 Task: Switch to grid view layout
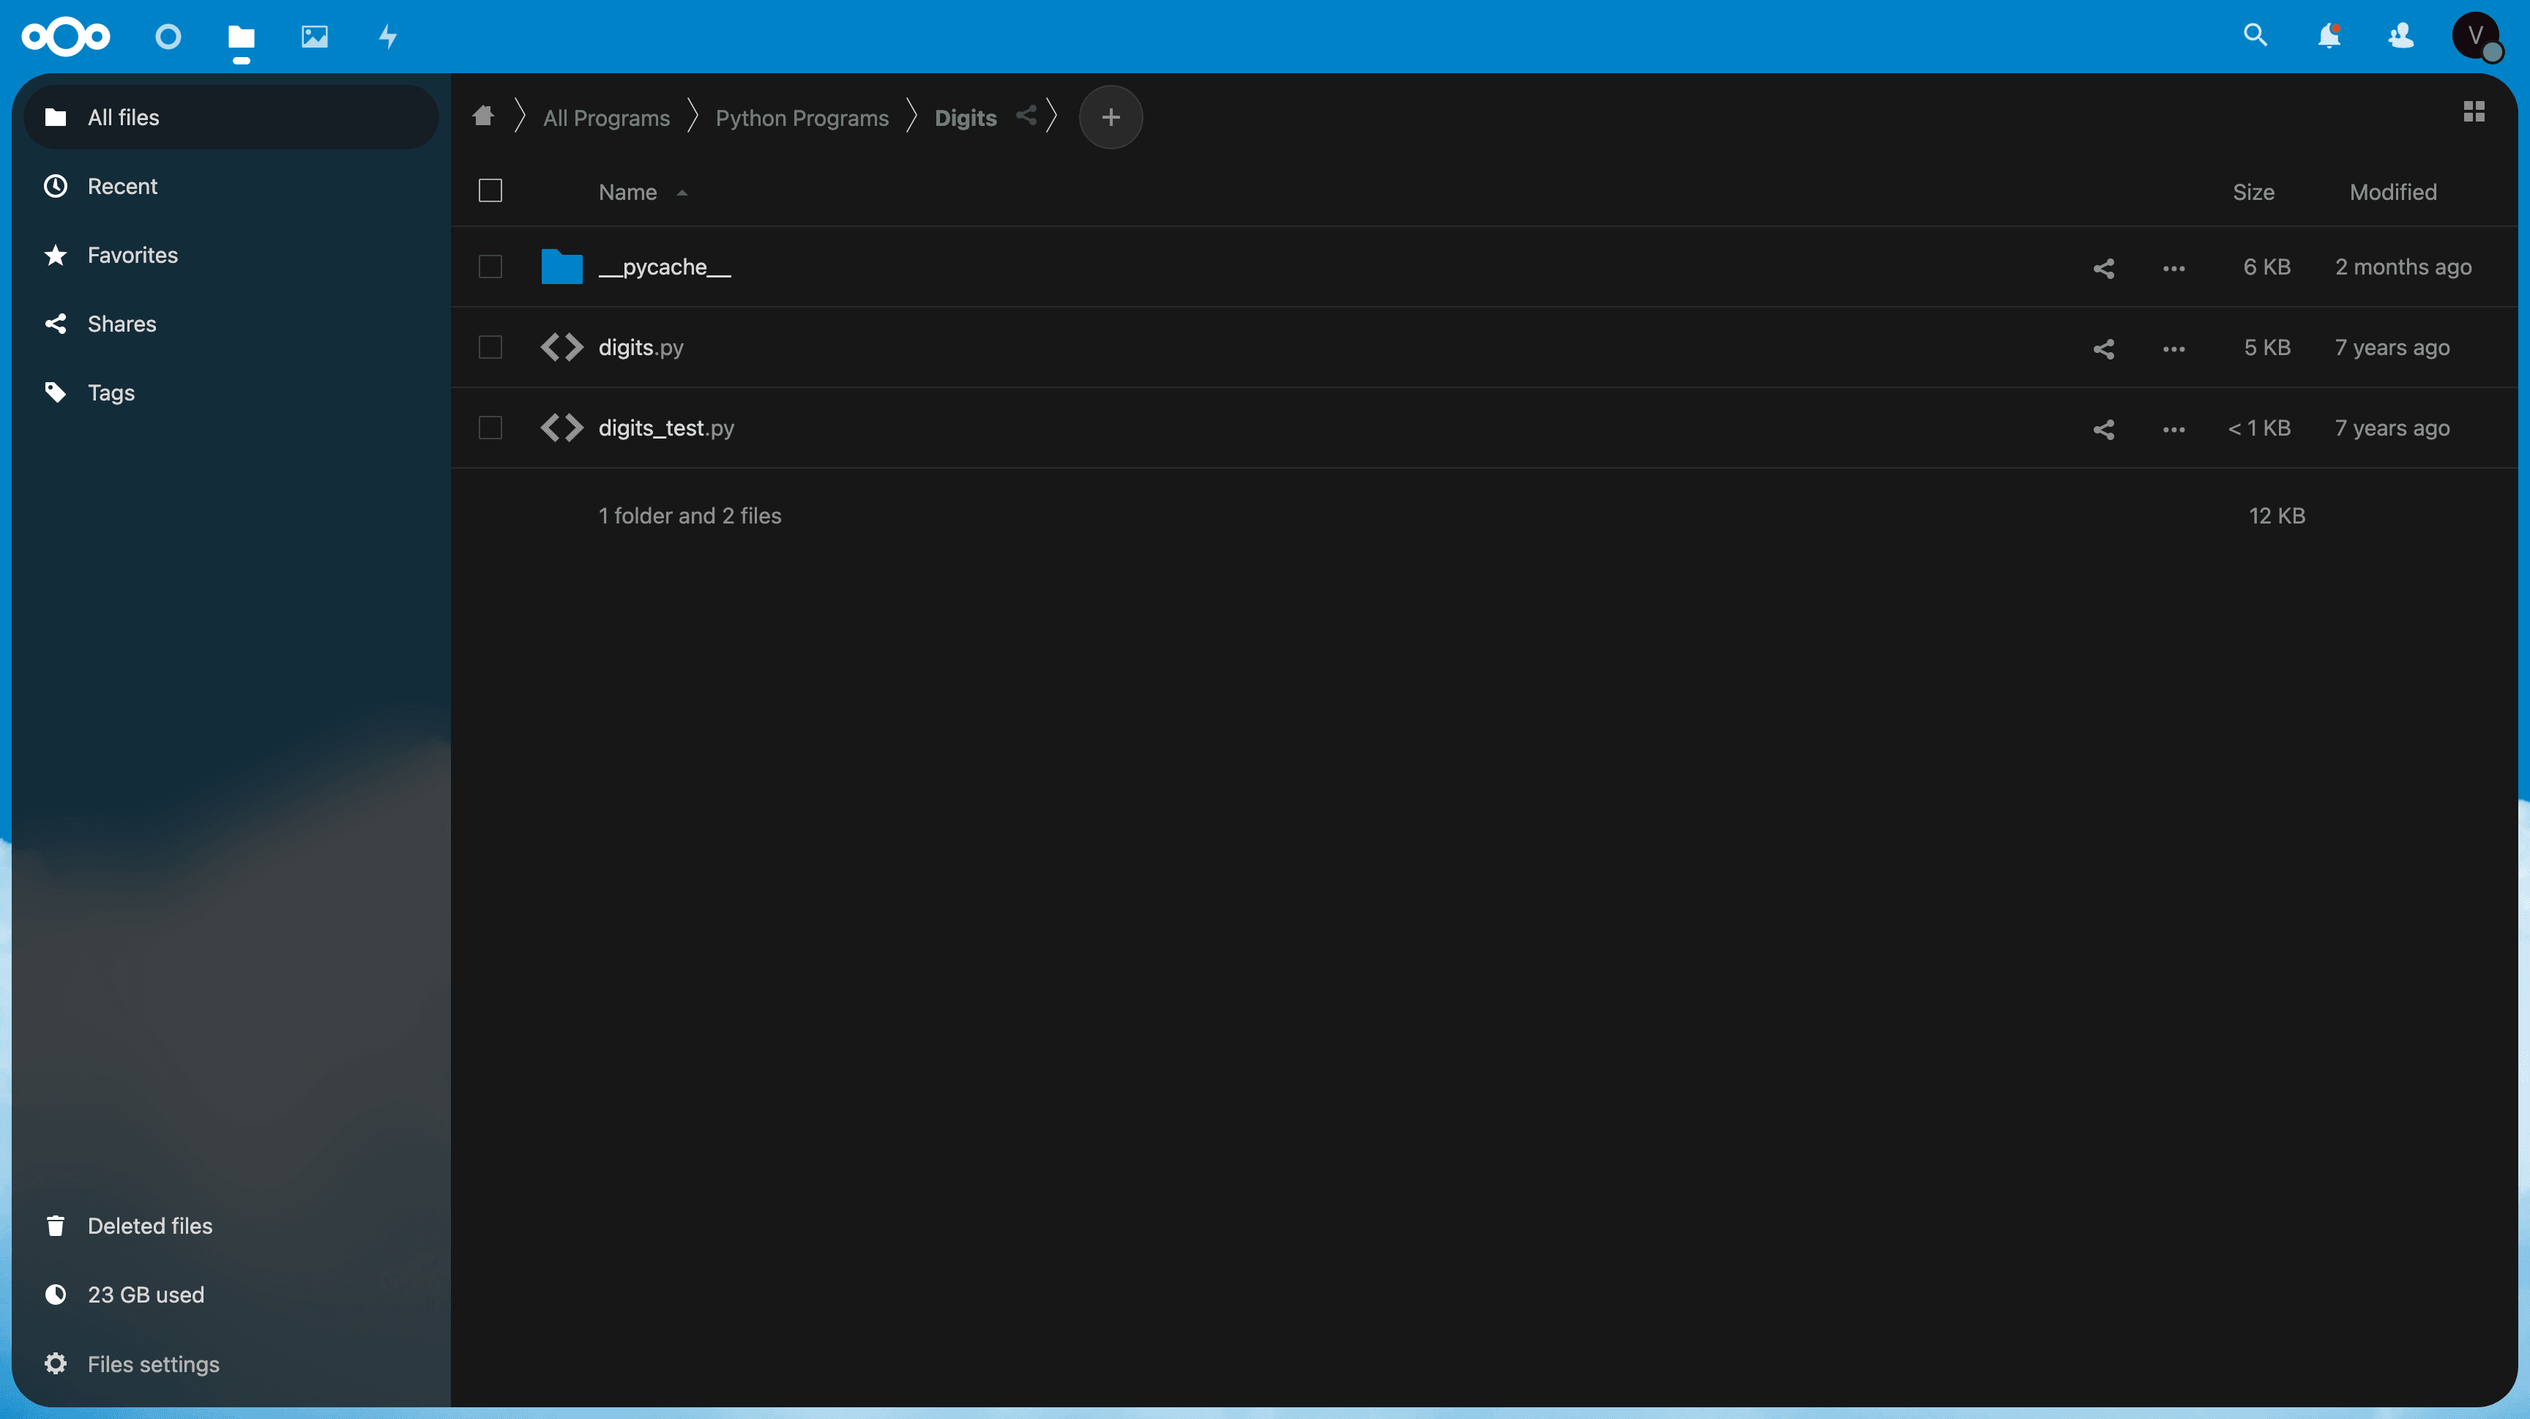(2473, 111)
